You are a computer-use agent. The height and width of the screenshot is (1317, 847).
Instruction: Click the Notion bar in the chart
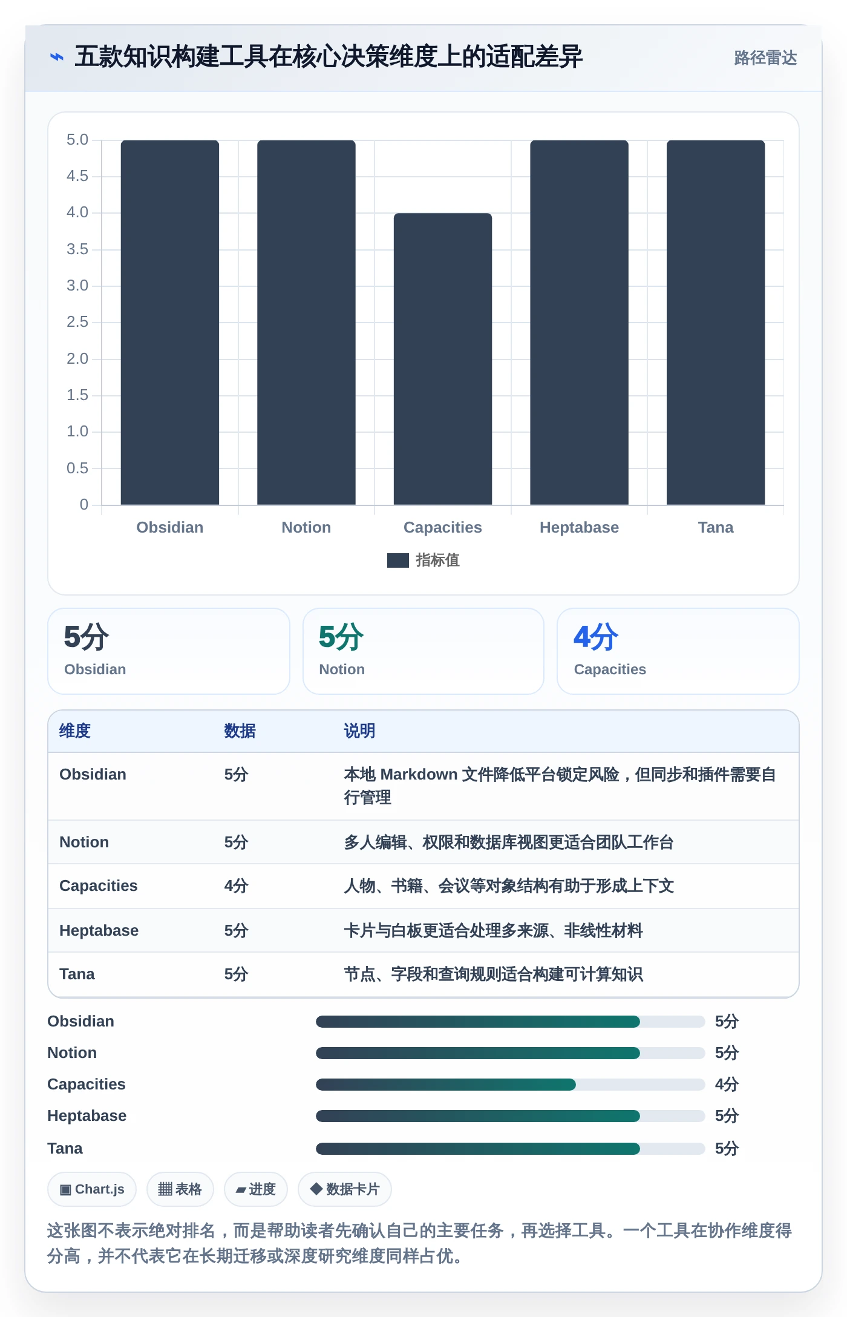click(x=306, y=323)
